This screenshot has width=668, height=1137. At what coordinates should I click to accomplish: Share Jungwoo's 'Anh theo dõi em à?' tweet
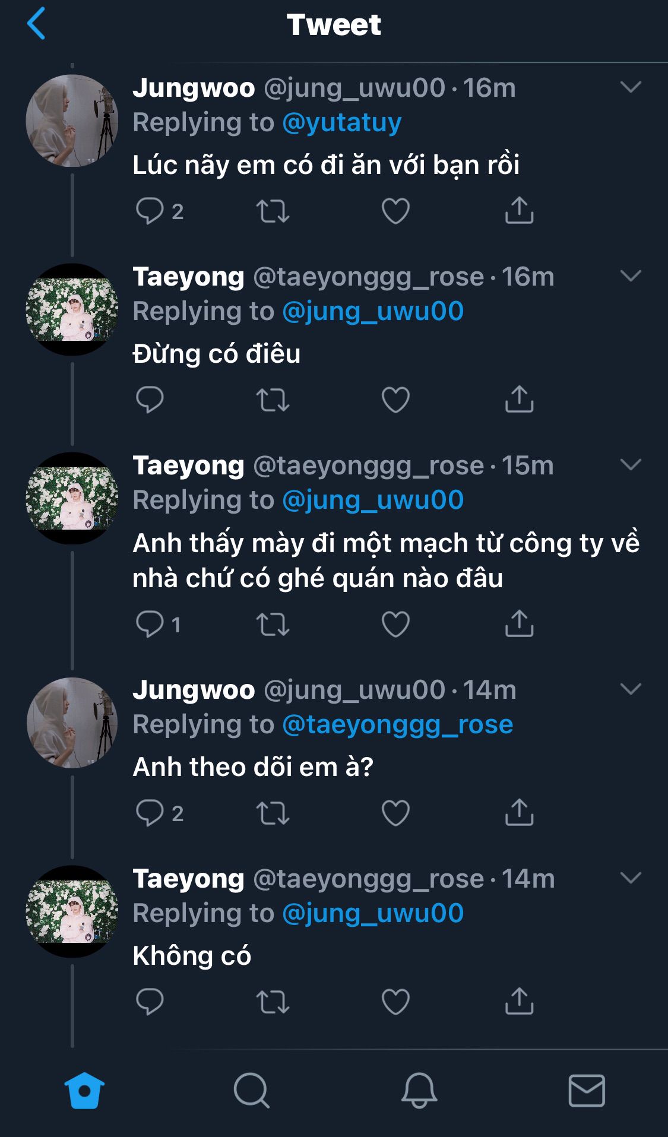tap(519, 813)
